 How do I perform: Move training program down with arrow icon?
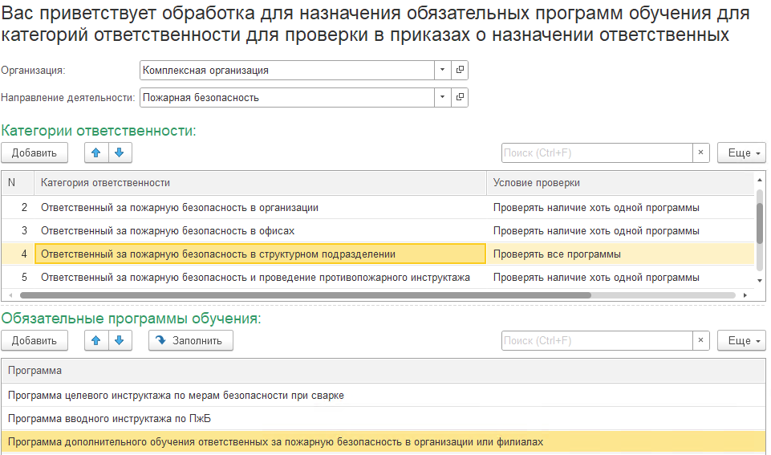click(x=119, y=340)
